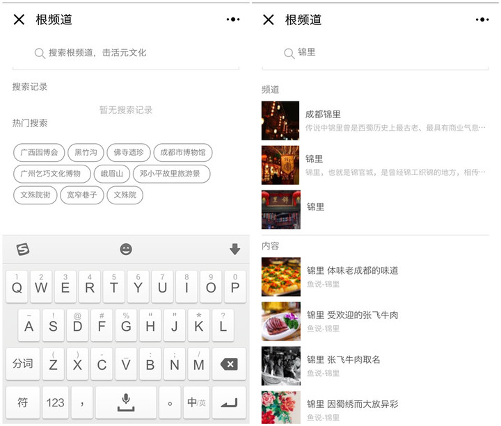This screenshot has width=501, height=426.
Task: Open article 锦里 受欢迎的张飞牛肉
Action: [376, 321]
